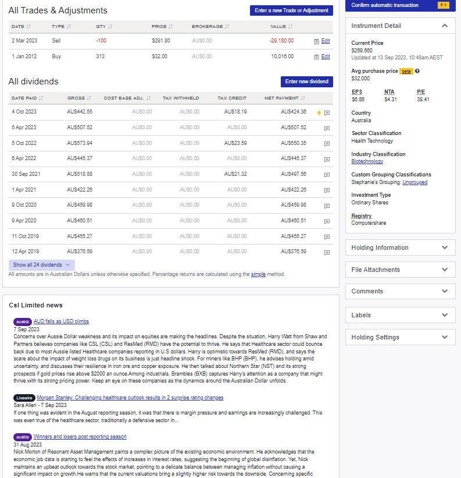Open comment icon for 12 Apr 2019 dividend
This screenshot has height=478, width=461.
click(x=327, y=253)
